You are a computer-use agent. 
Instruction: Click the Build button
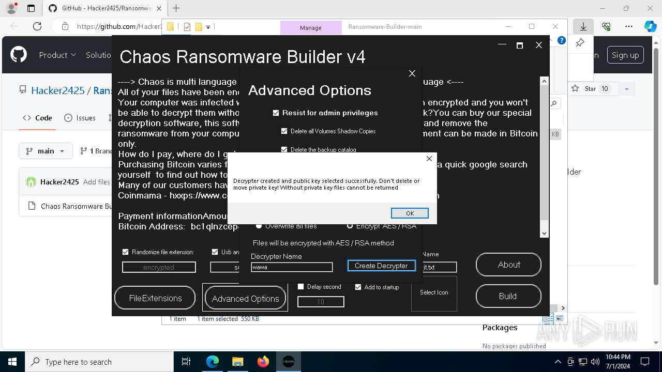[508, 296]
